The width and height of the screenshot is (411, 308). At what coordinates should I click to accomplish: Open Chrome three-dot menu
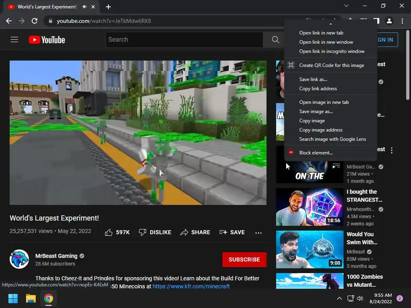(402, 21)
